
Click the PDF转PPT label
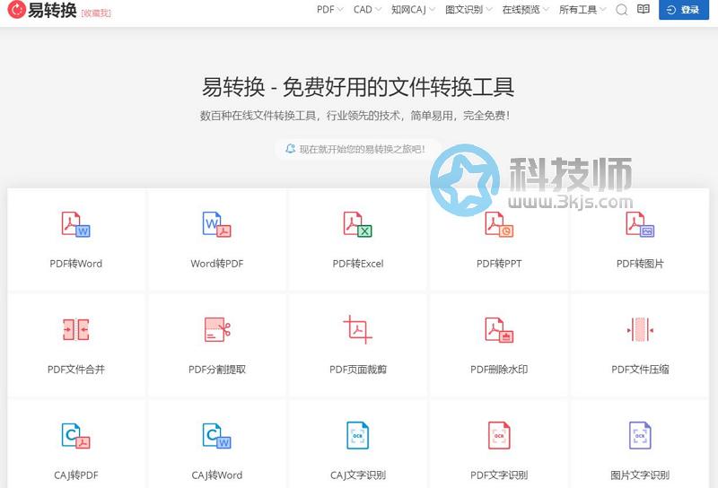[499, 264]
